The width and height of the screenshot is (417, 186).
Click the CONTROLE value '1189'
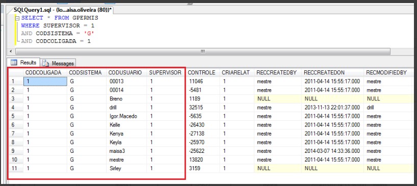tap(203, 99)
